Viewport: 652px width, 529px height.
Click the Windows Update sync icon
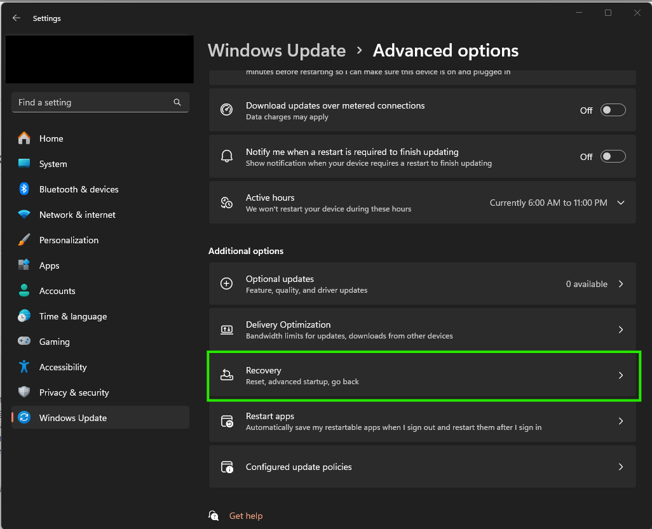click(24, 417)
